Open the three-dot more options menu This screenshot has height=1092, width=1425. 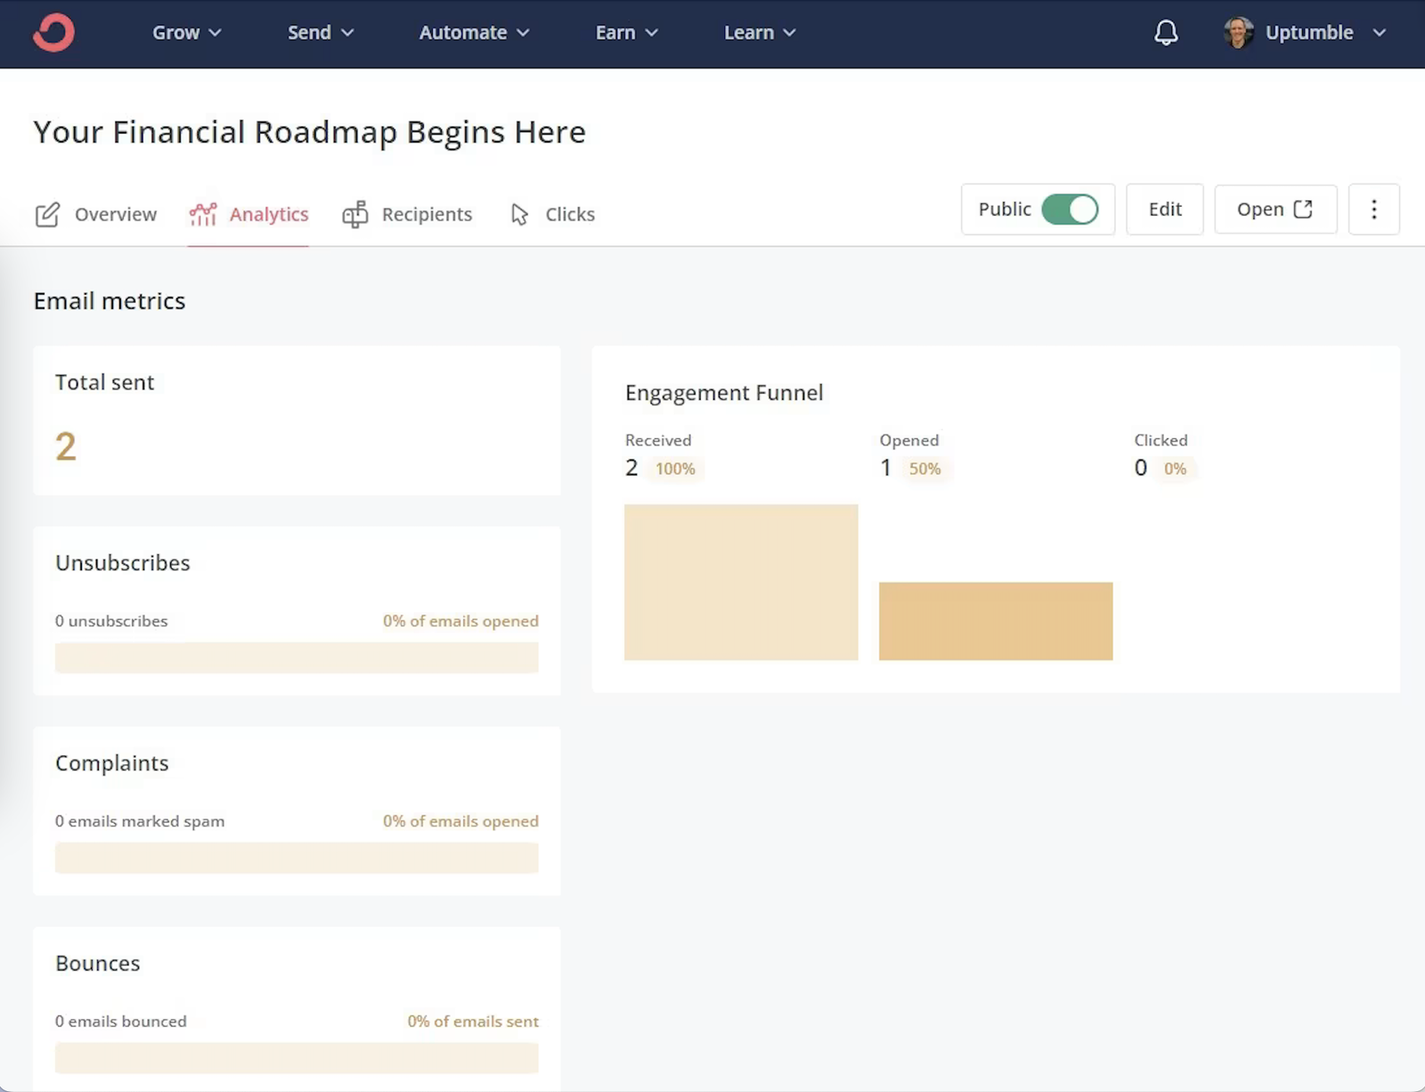tap(1373, 209)
